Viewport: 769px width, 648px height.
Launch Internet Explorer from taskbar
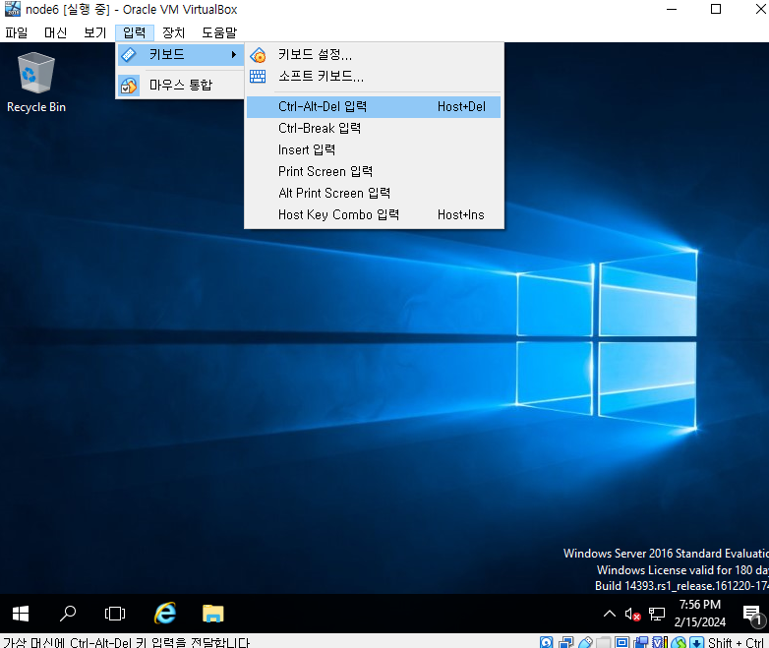(x=165, y=614)
